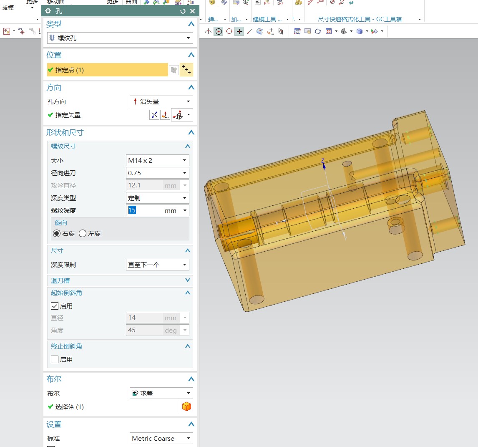478x447 pixels.
Task: Click the rendering style shaded icon
Action: [x=344, y=31]
